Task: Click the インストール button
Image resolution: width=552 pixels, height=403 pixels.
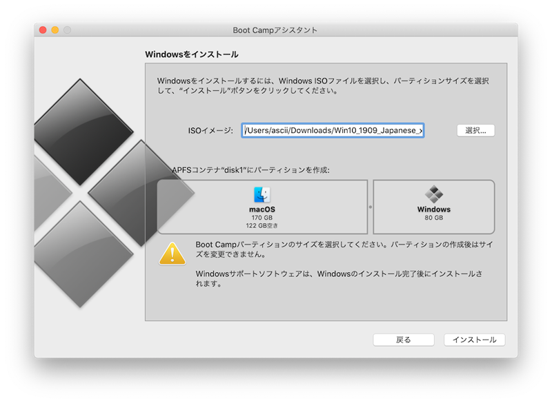Action: pyautogui.click(x=474, y=340)
